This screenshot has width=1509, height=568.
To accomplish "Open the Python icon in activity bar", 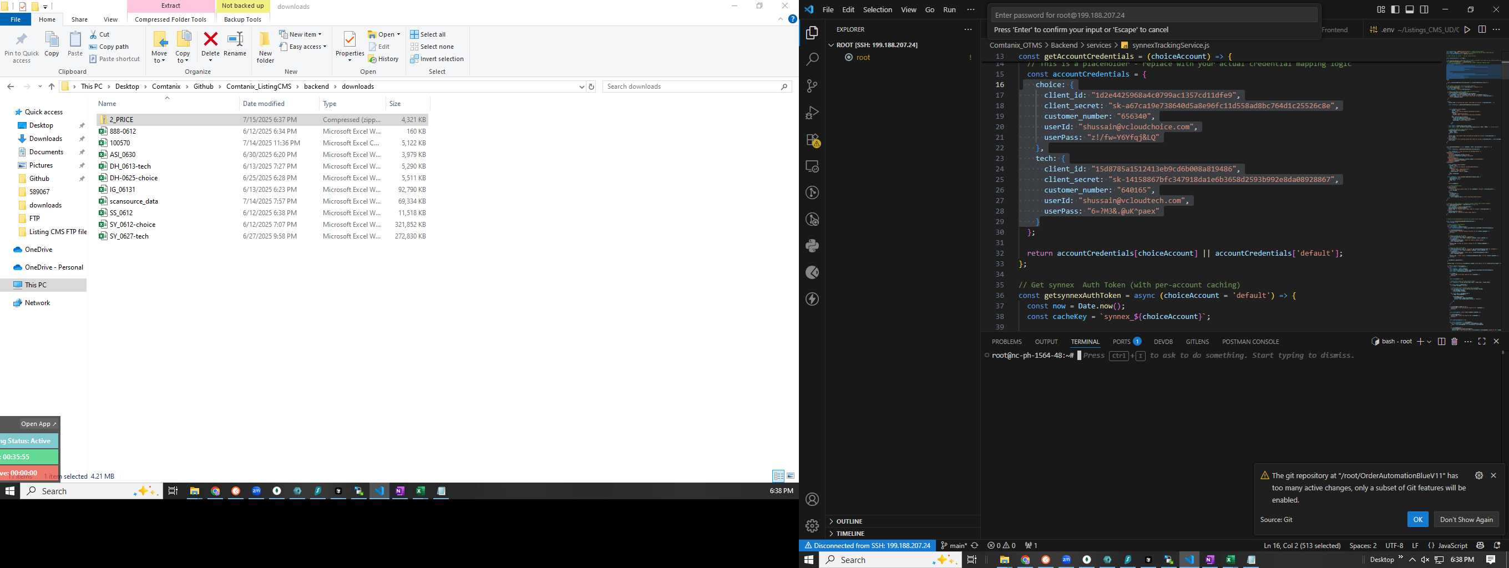I will [x=813, y=246].
